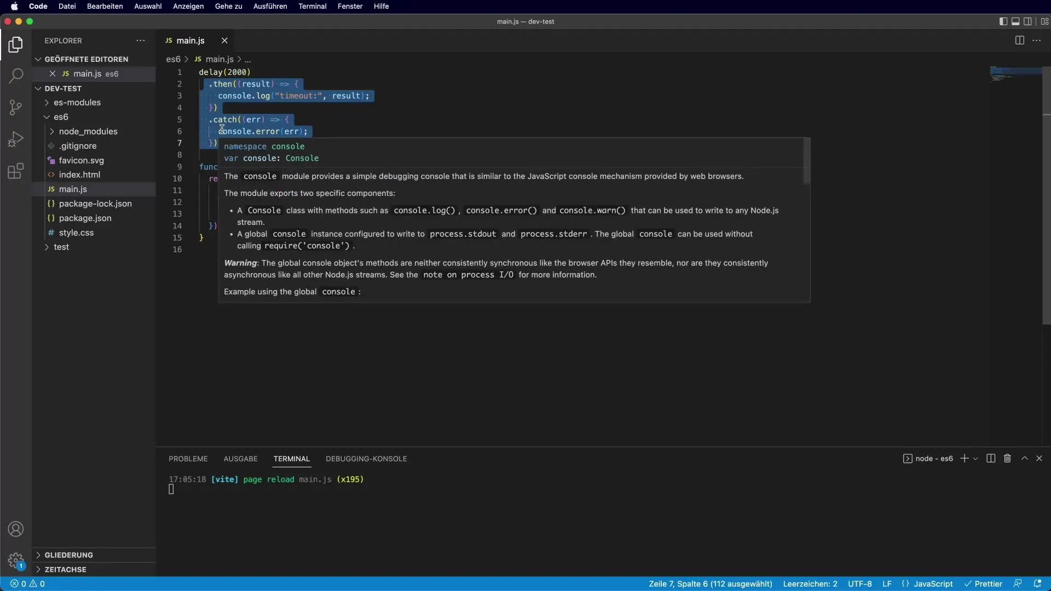
Task: Click the editor minimap
Action: coord(1015,74)
